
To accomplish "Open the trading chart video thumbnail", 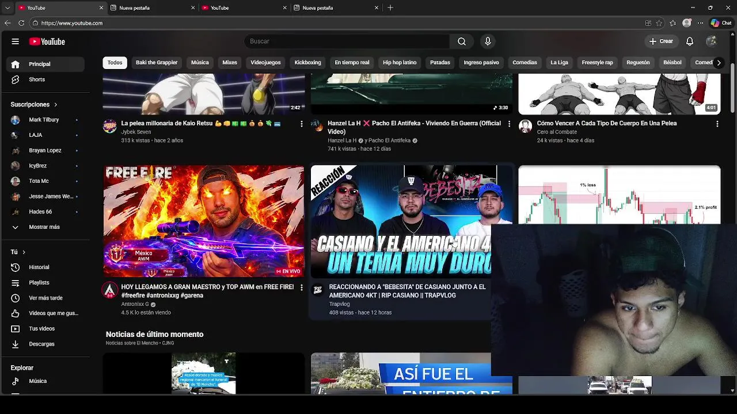I will point(619,194).
